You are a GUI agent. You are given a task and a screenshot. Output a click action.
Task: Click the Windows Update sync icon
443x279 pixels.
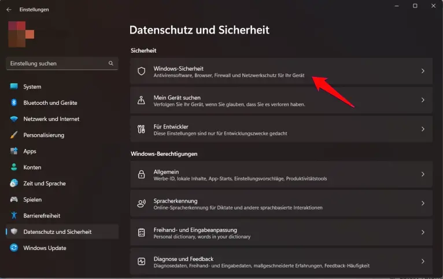pos(14,248)
